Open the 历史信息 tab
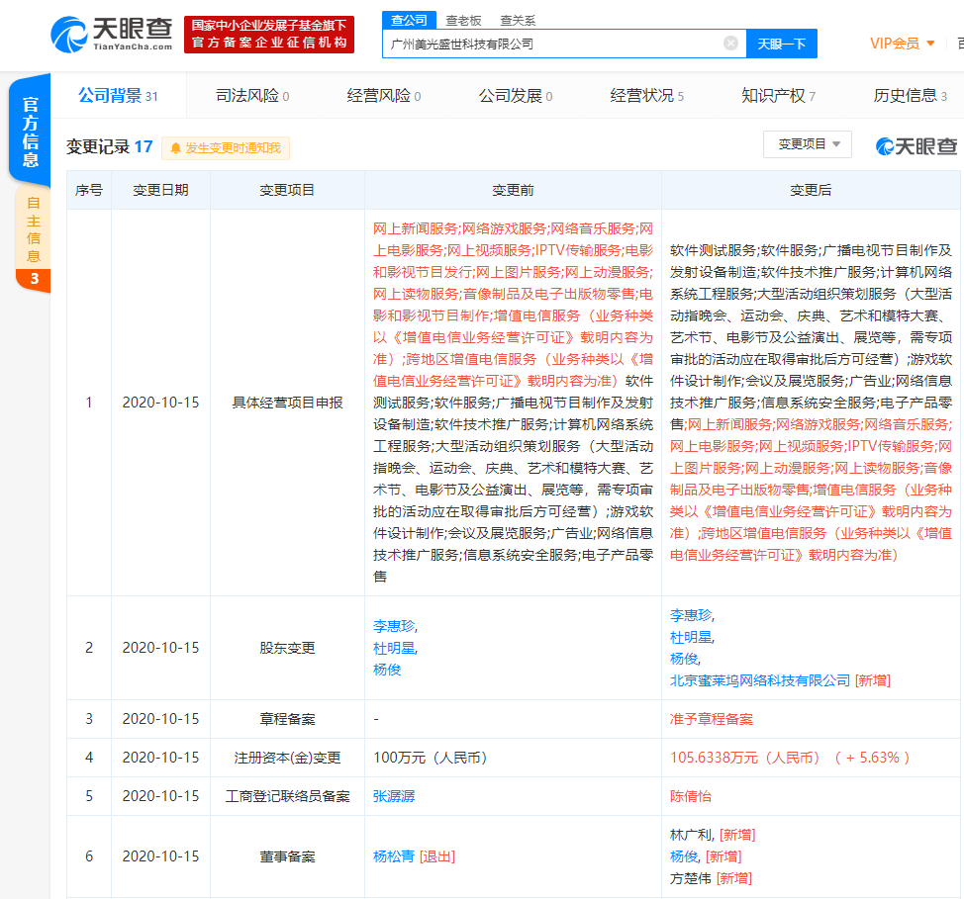Screen dimensions: 964x899 point(910,96)
